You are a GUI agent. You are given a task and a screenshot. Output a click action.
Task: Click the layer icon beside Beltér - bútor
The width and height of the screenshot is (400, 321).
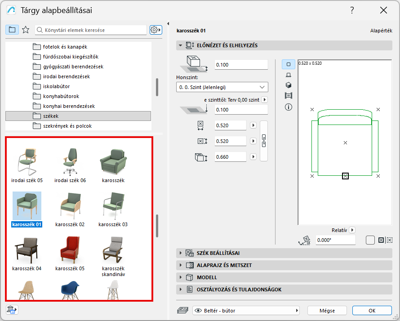pyautogui.click(x=182, y=311)
